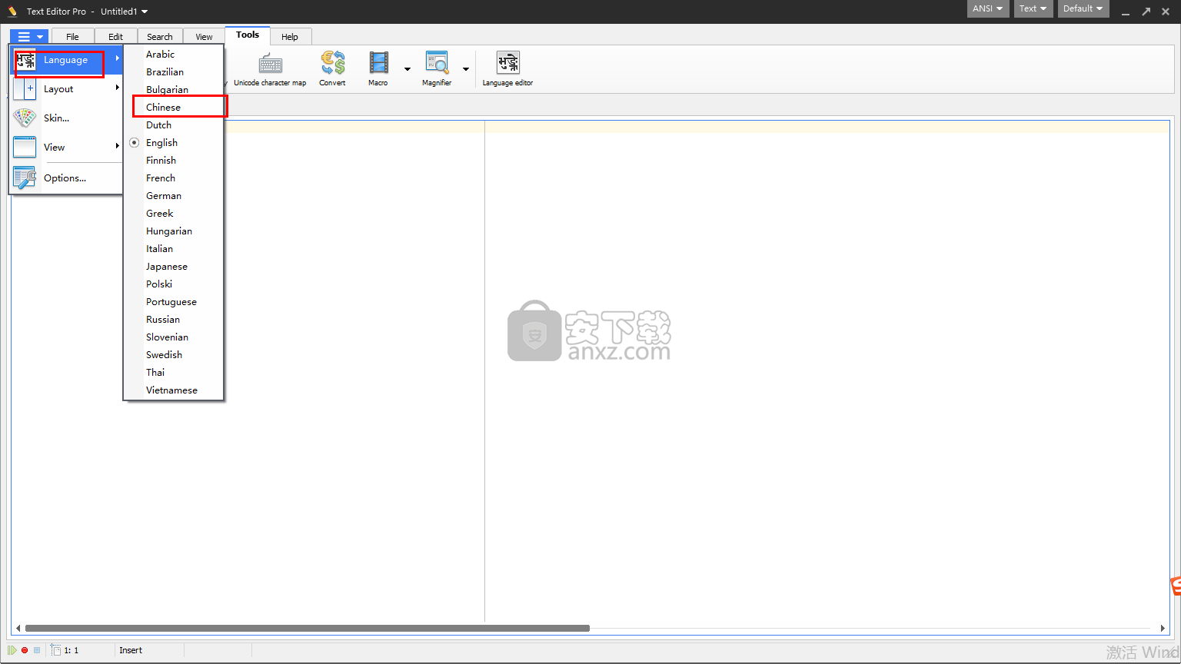The image size is (1181, 664).
Task: Open the Macro tool
Action: [x=378, y=68]
